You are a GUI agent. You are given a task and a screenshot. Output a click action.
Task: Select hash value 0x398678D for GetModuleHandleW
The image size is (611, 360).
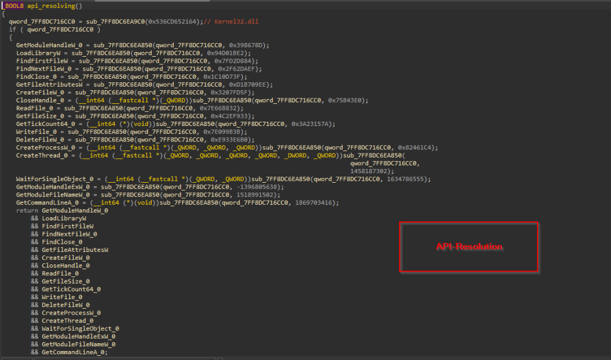246,45
